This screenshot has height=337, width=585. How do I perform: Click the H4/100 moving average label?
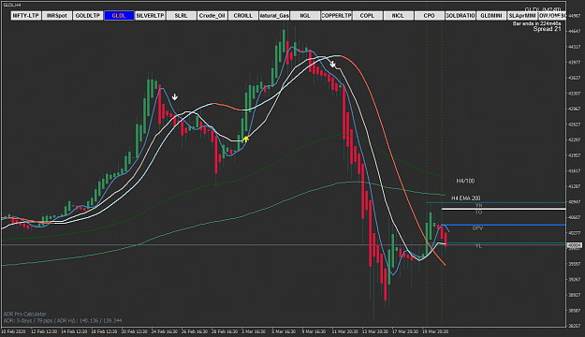point(465,181)
